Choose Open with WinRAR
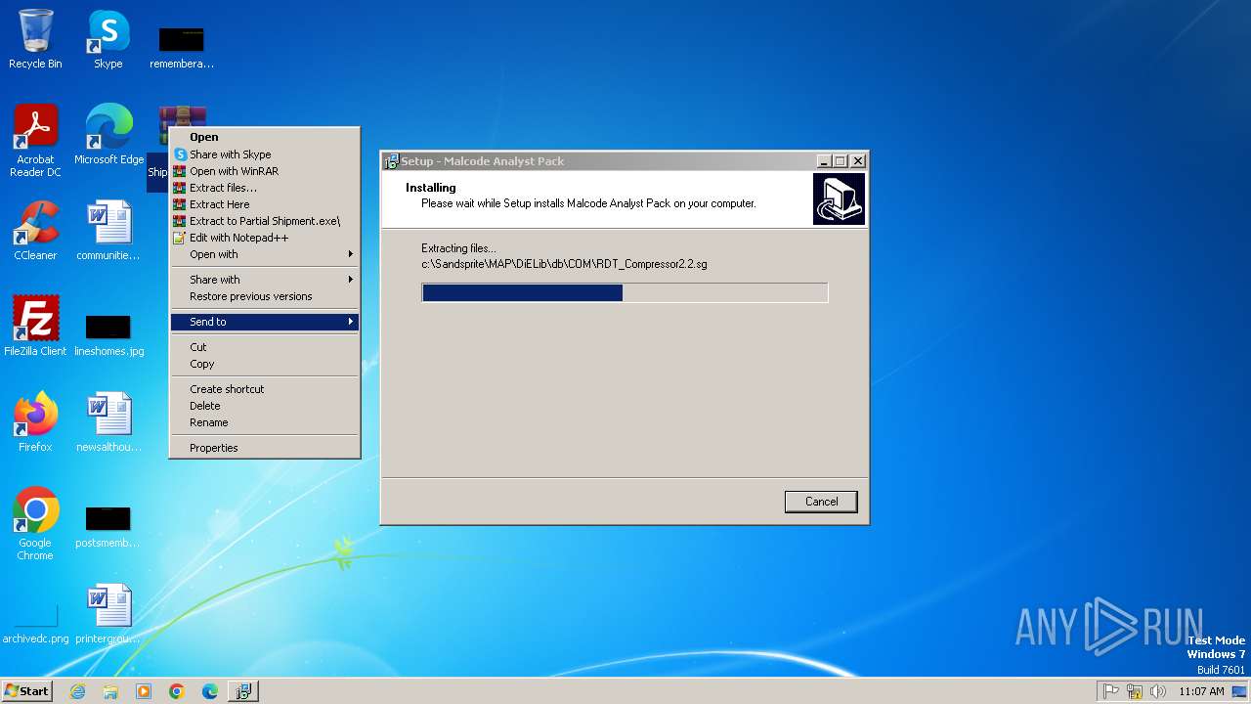This screenshot has width=1251, height=704. tap(265, 171)
